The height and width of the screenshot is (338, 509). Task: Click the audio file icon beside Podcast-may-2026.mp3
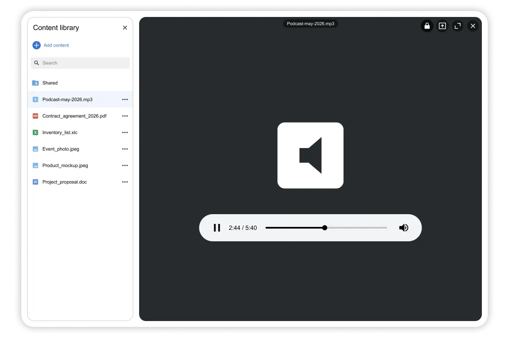(36, 99)
